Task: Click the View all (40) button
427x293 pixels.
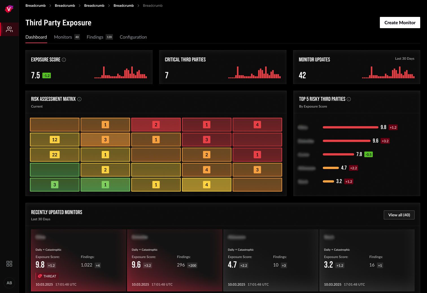Action: pyautogui.click(x=399, y=215)
